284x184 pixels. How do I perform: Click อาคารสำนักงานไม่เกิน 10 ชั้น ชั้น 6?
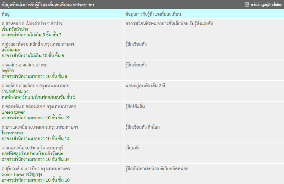tap(33, 56)
